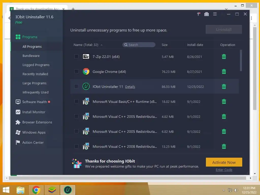Click the Enter Code link
Viewport: 260px width, 195px height.
pos(224,170)
